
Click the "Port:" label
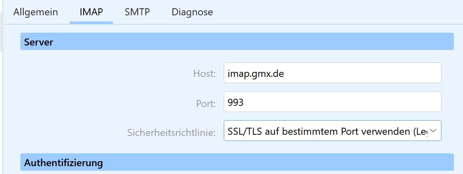pos(206,103)
